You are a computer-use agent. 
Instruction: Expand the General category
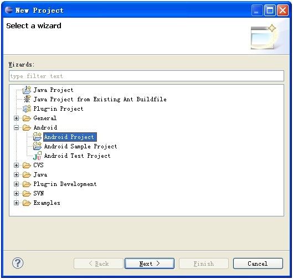point(16,118)
